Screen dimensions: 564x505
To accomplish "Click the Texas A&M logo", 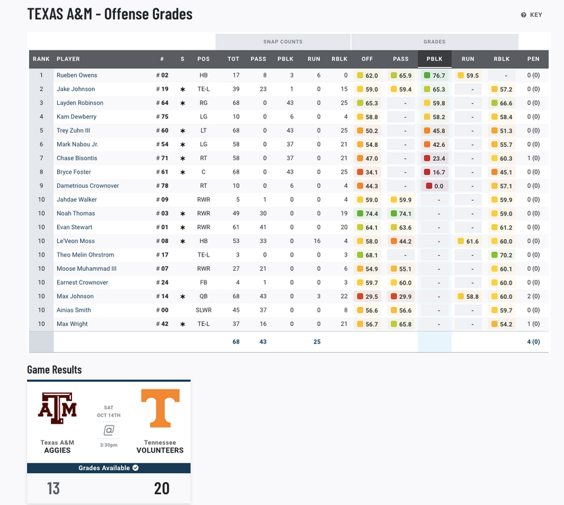I will coord(57,408).
